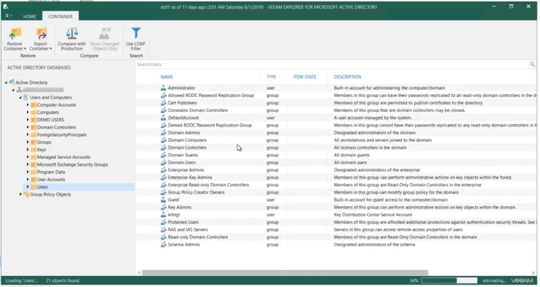Image resolution: width=540 pixels, height=287 pixels.
Task: Click the krbtgt user icon
Action: pyautogui.click(x=163, y=215)
